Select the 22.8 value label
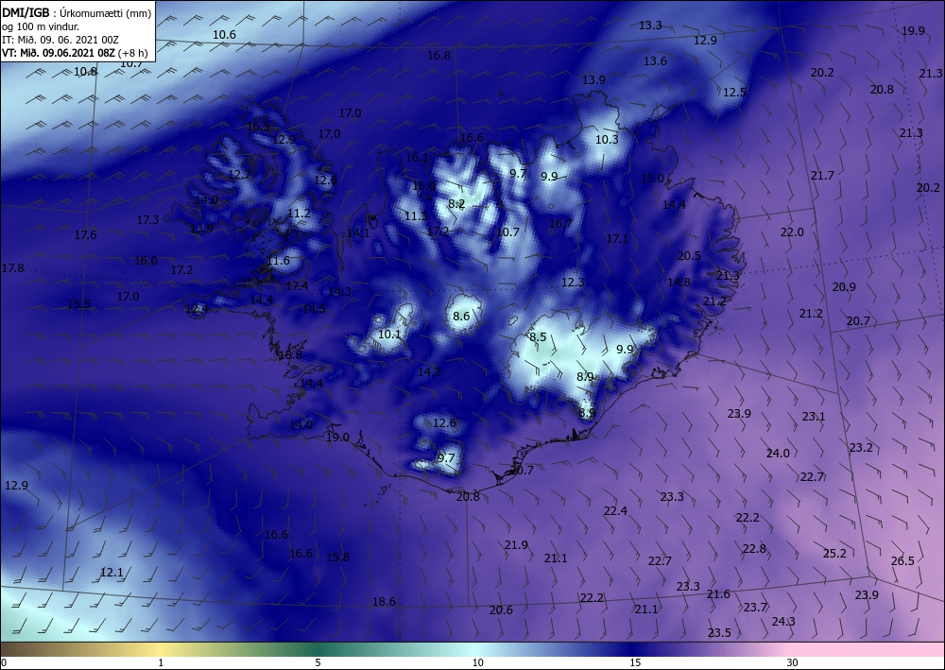This screenshot has height=670, width=945. click(x=754, y=548)
